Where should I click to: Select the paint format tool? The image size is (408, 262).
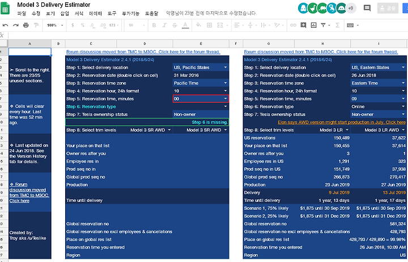(x=36, y=26)
